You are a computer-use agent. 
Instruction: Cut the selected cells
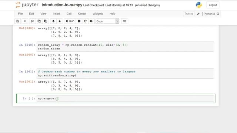pyautogui.click(x=32, y=21)
